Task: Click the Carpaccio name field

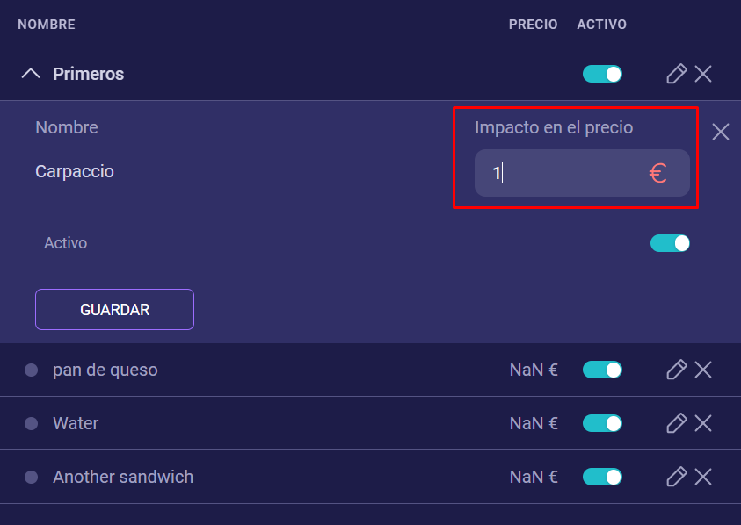Action: click(75, 171)
